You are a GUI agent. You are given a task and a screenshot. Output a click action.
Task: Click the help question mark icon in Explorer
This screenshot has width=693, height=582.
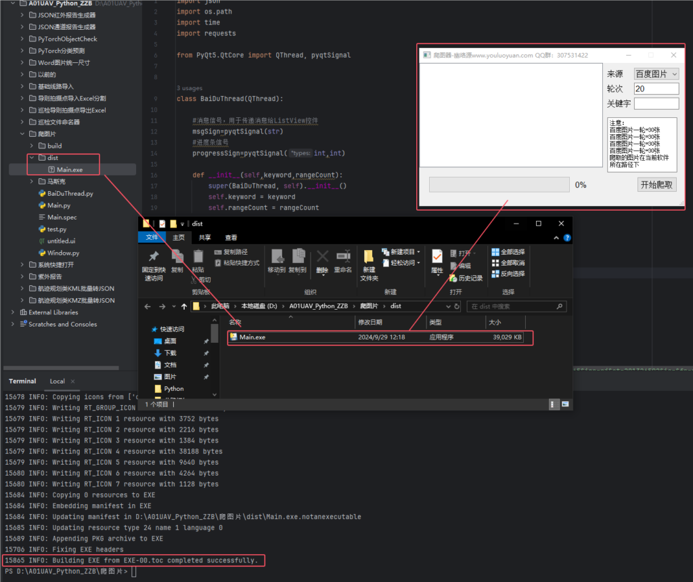[x=567, y=238]
